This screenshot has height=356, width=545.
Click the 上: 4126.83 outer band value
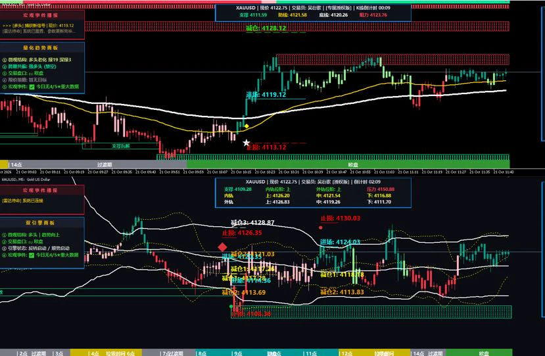click(277, 202)
